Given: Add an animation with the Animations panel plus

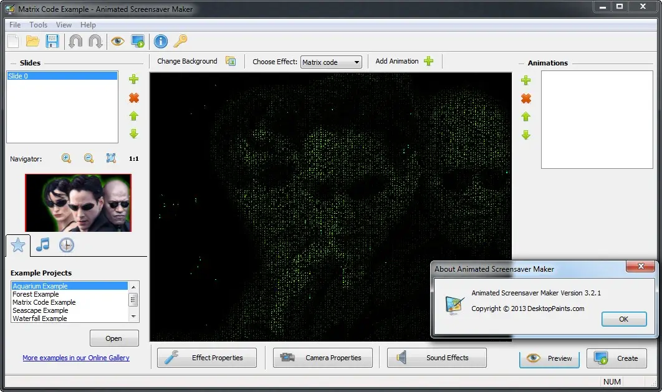Looking at the screenshot, I should point(525,80).
